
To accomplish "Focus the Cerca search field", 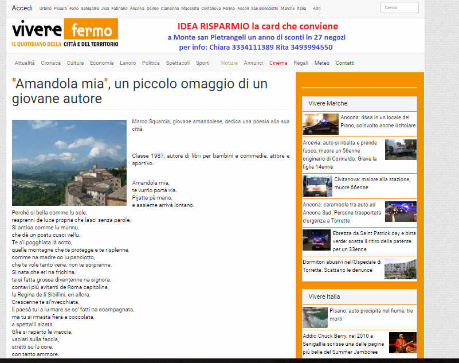I will [x=399, y=8].
